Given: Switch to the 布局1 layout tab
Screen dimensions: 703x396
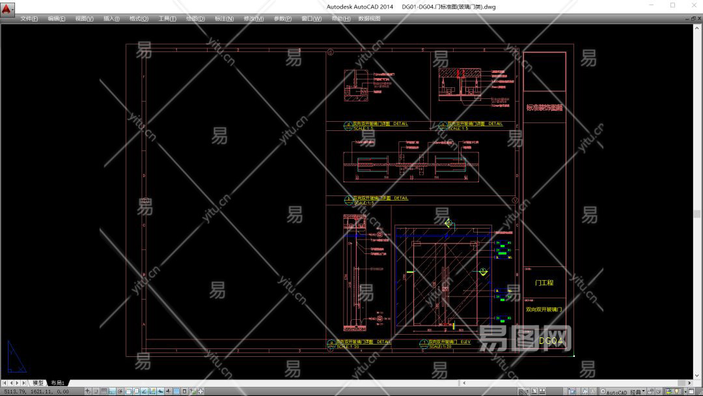Looking at the screenshot, I should coord(58,382).
